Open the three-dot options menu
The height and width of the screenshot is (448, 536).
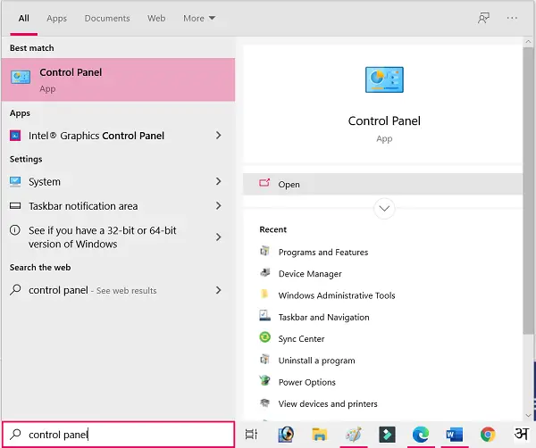point(512,18)
